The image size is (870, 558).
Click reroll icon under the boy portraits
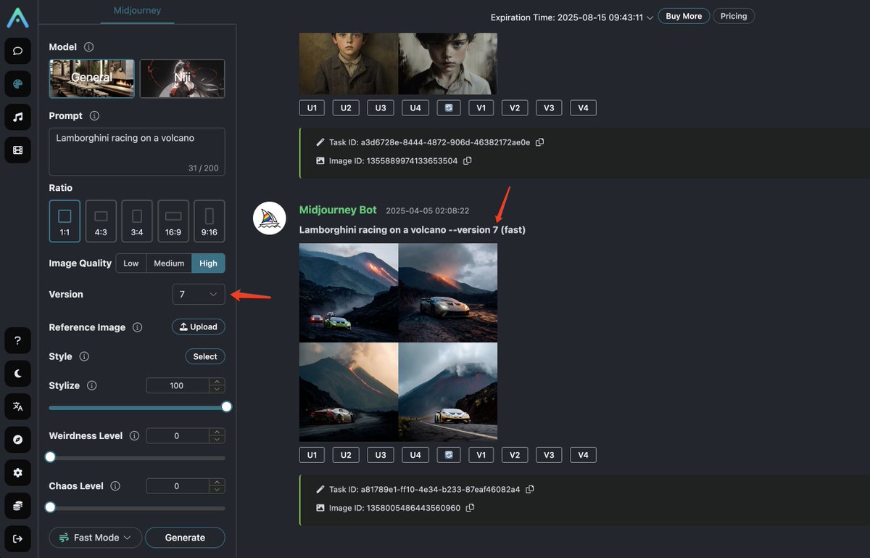pos(449,108)
